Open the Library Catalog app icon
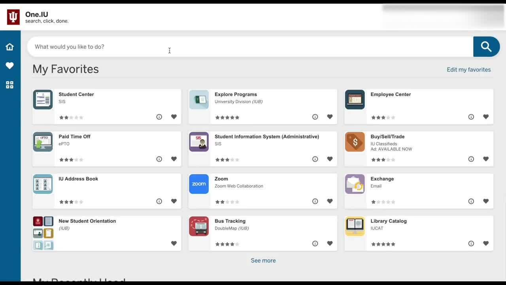 [355, 226]
